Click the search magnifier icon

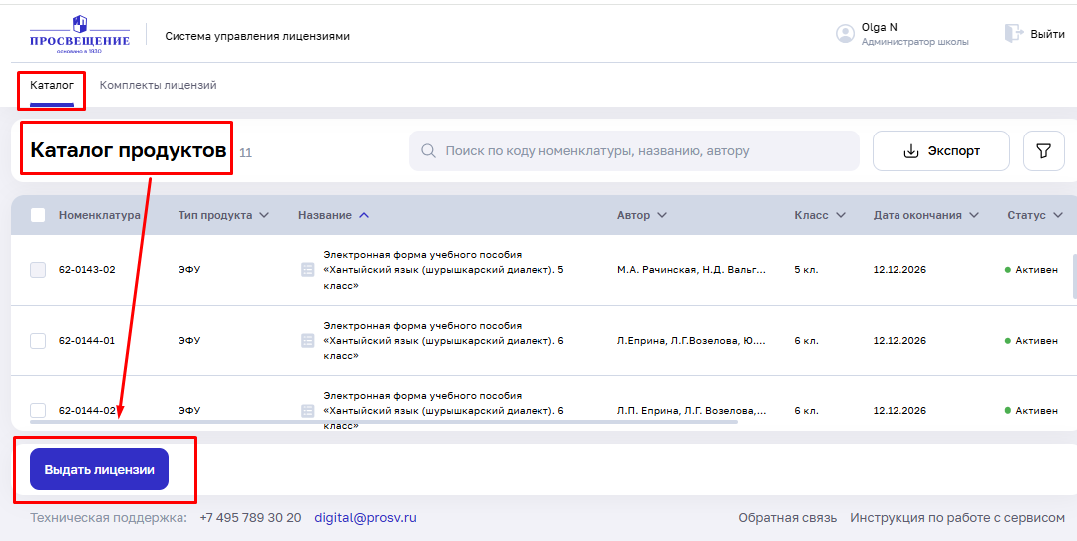point(429,151)
